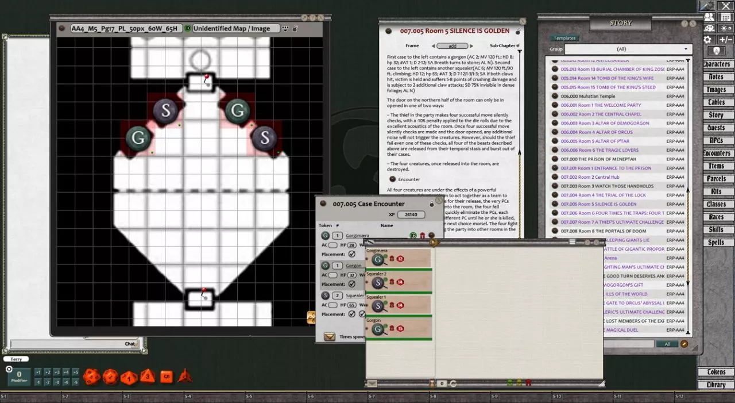Click the All filter button below the story list
735x403 pixels.
click(x=667, y=344)
